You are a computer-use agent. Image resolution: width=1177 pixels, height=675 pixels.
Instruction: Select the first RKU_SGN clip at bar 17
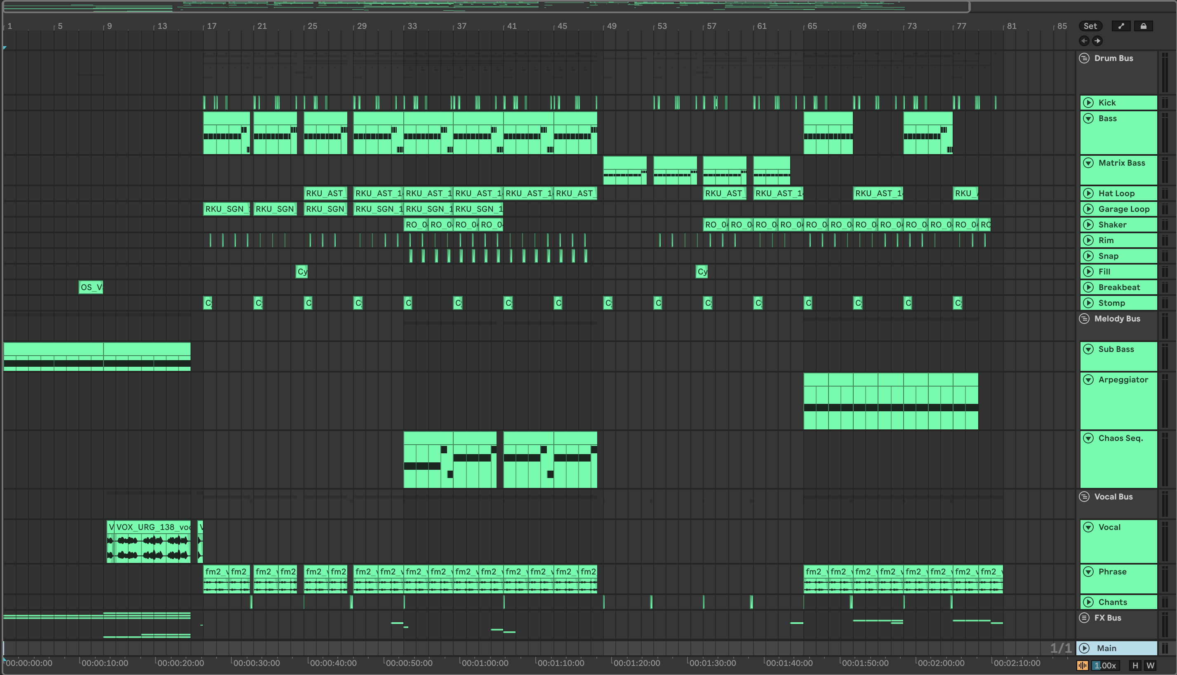coord(226,209)
